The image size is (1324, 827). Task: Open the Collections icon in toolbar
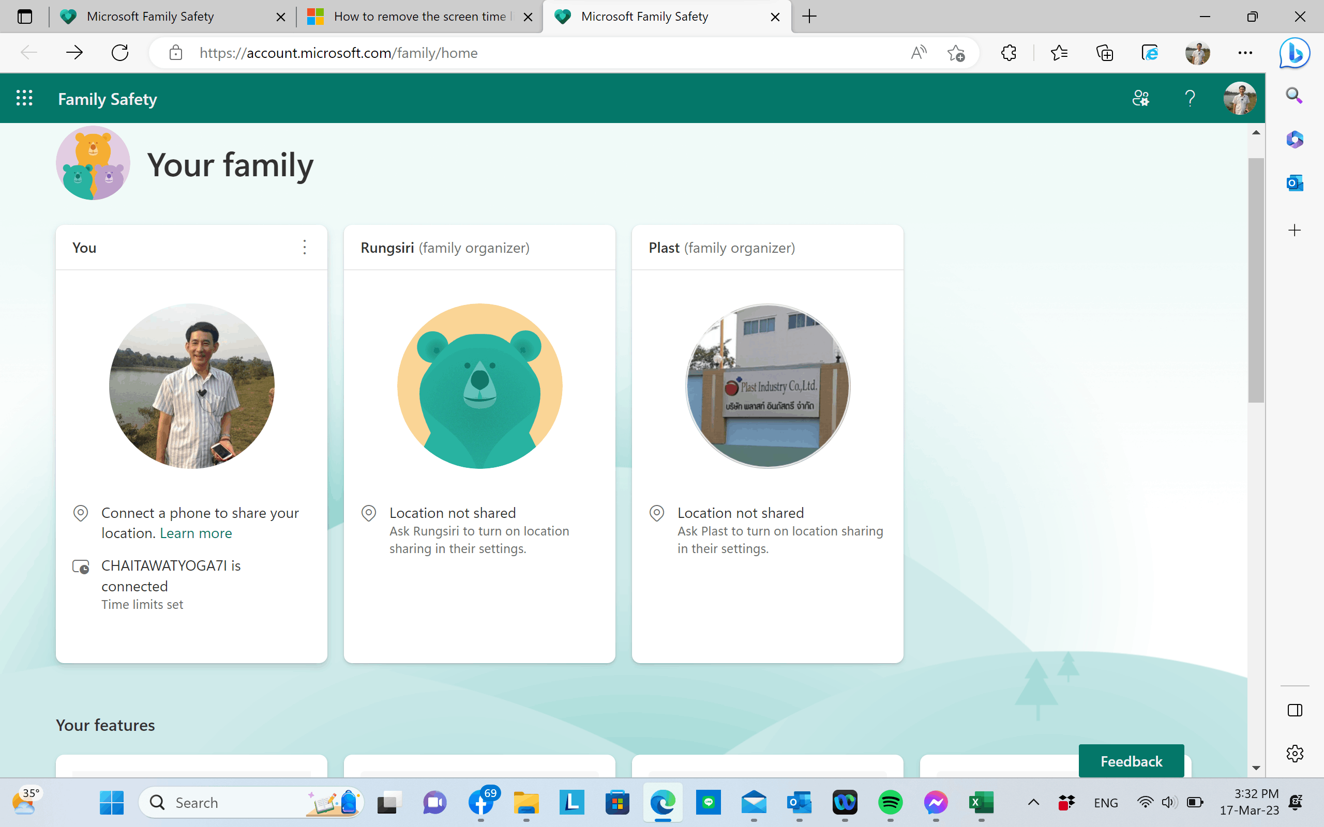coord(1105,53)
